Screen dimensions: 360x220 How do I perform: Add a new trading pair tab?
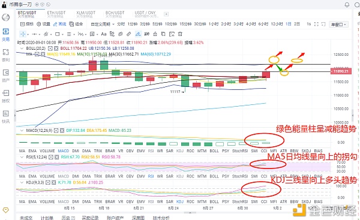coord(166,14)
